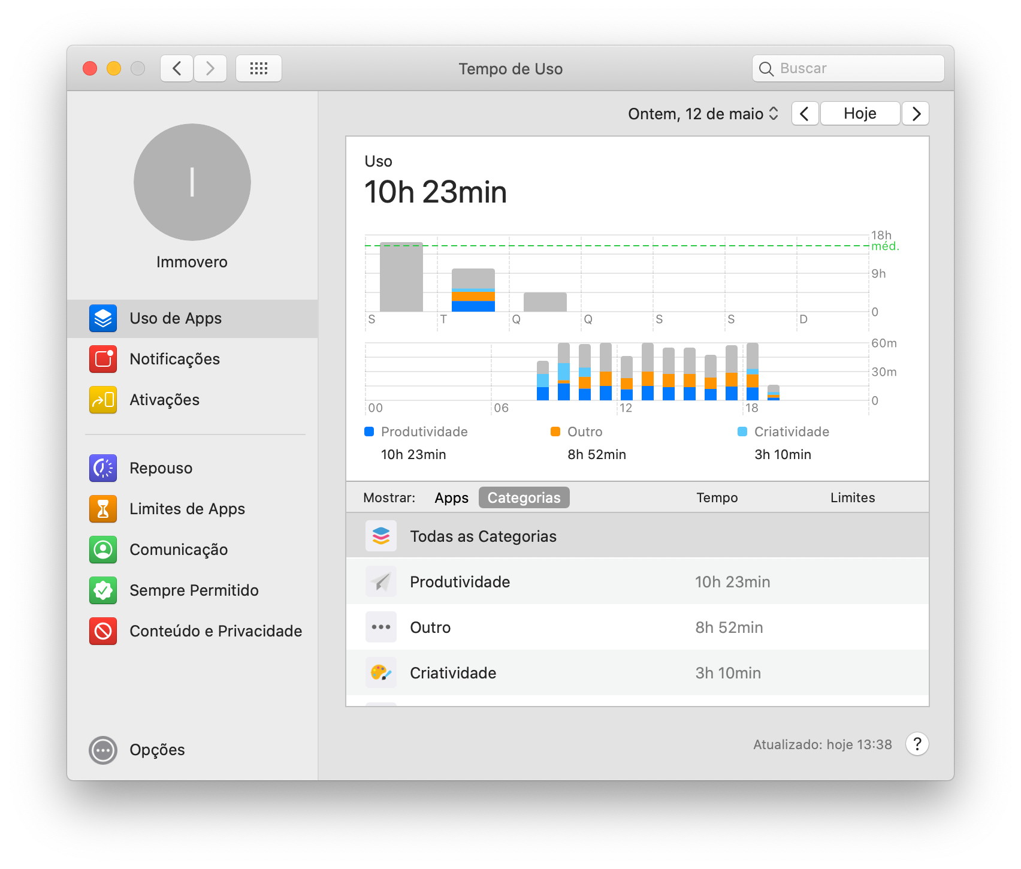Click the hourly bar at the 18 mark
The width and height of the screenshot is (1021, 869).
[x=753, y=372]
